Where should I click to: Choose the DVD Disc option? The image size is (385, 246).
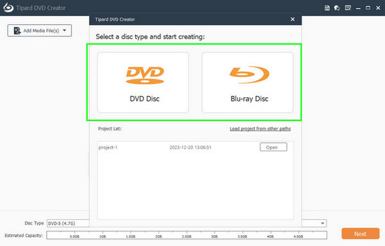point(143,82)
